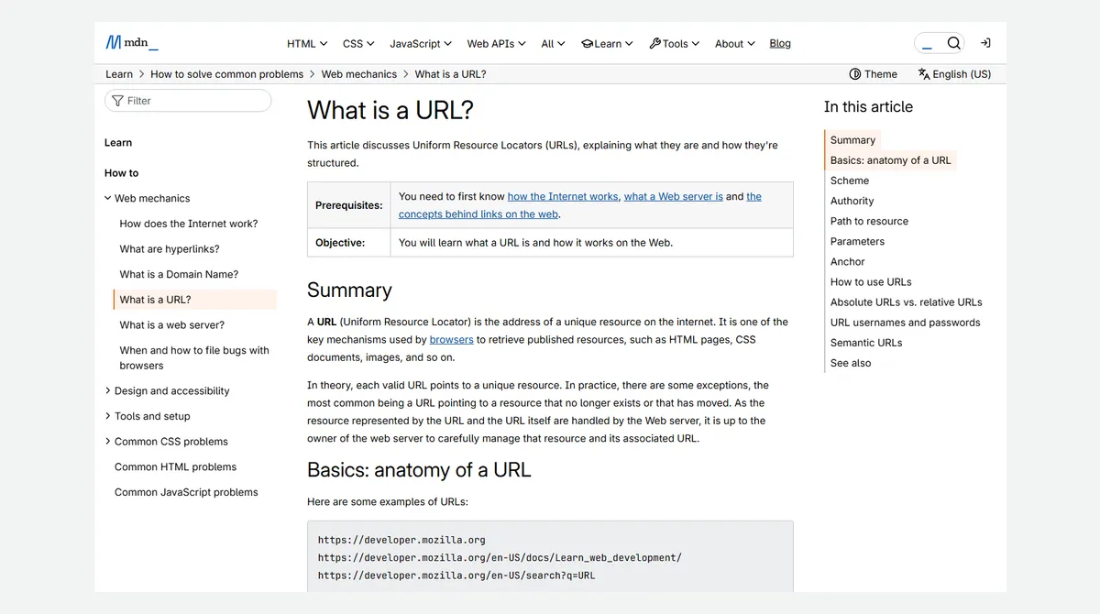
Task: Open 'How does the Internet work?' page
Action: pyautogui.click(x=189, y=224)
